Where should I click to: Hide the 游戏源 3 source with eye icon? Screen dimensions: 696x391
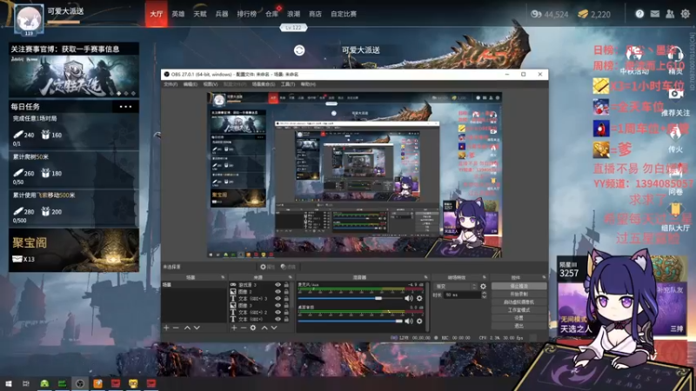tap(278, 285)
